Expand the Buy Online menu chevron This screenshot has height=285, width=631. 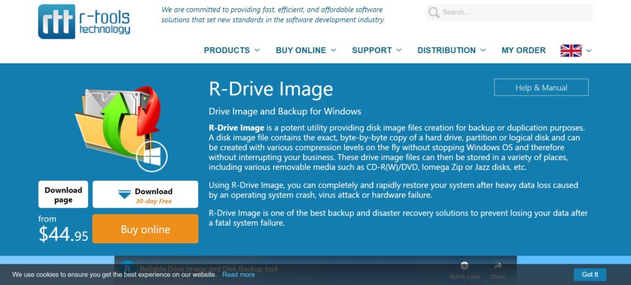point(333,50)
